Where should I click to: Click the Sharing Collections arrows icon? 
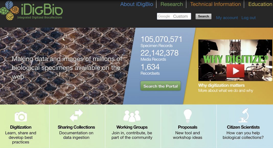tap(76, 115)
